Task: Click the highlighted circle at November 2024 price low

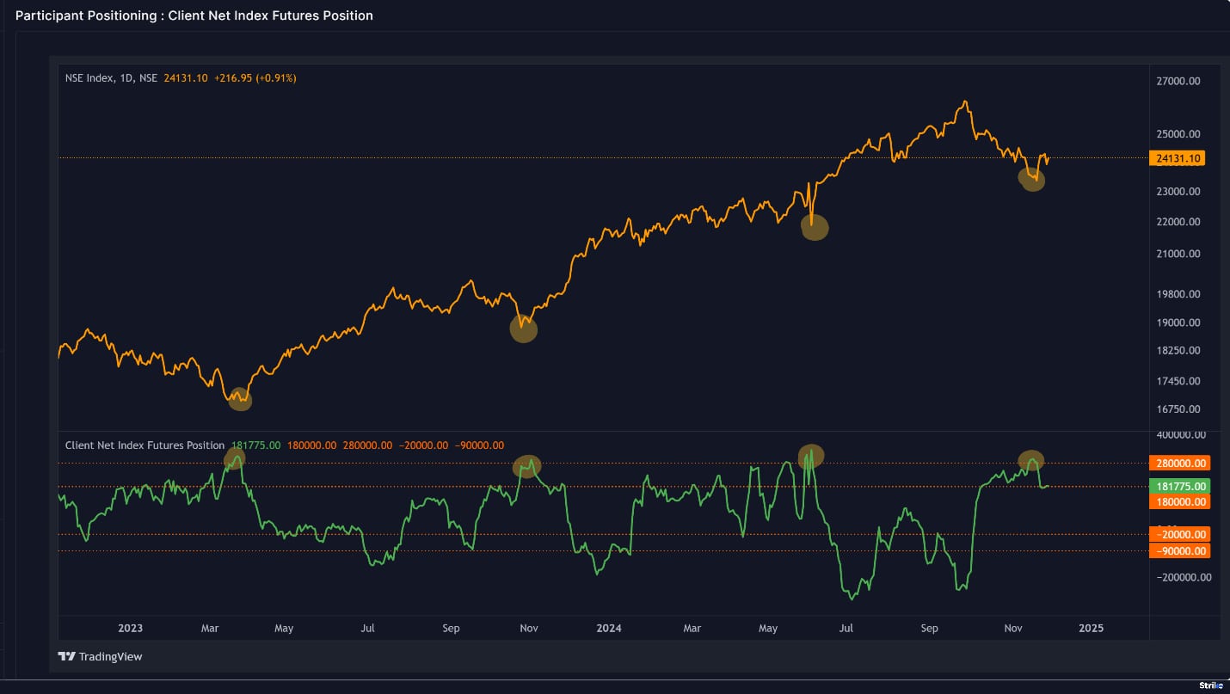Action: tap(1031, 179)
